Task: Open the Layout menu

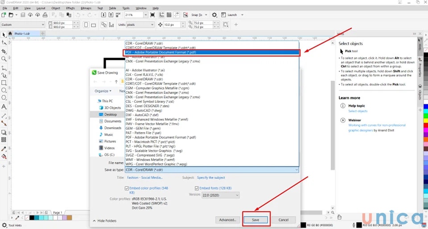Action: [x=41, y=8]
